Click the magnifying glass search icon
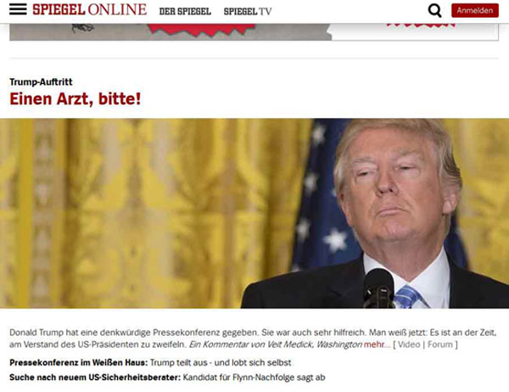Screen dimensions: 509x392 (434, 10)
